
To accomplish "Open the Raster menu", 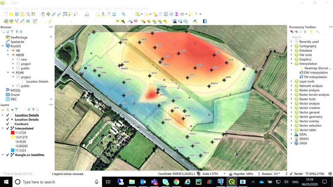I will 83,8.
